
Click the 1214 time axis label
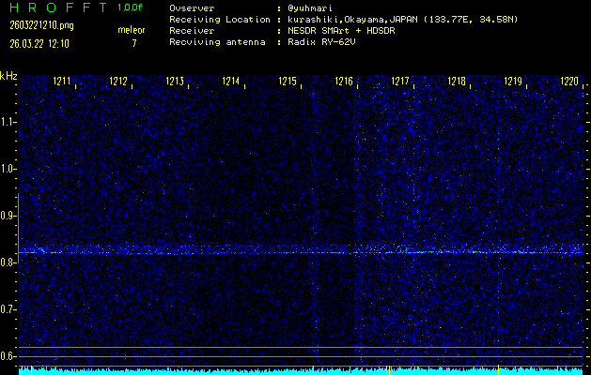tap(231, 81)
